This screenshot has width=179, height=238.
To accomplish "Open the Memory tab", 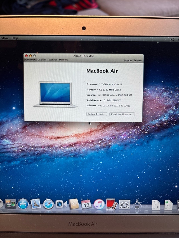I will pos(63,60).
